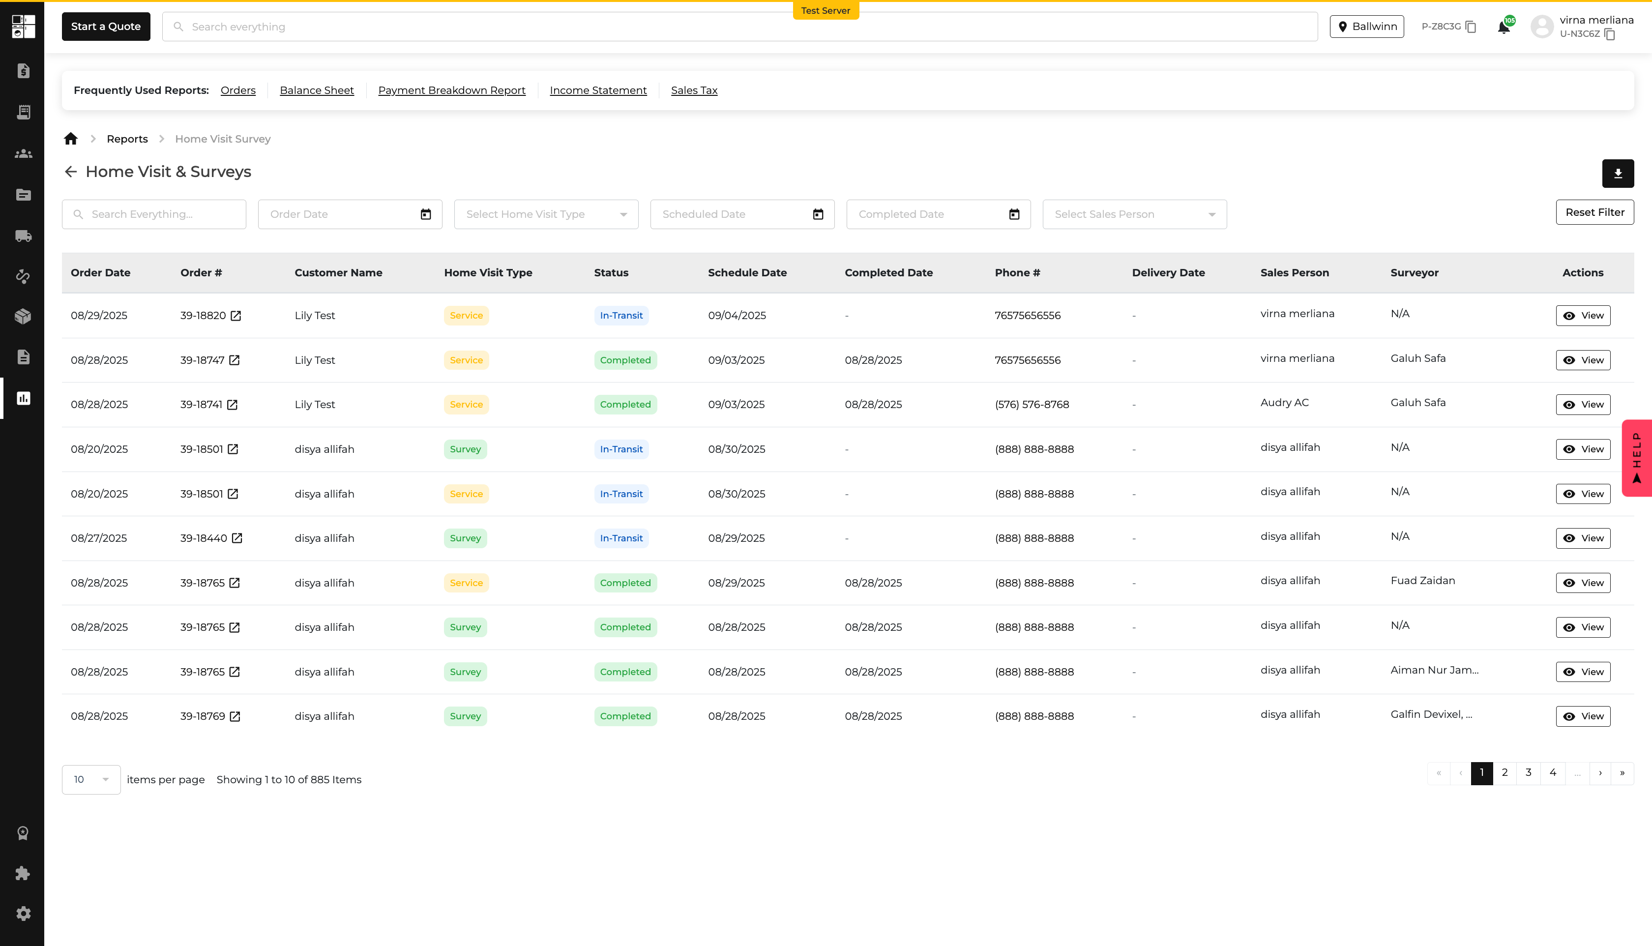Viewport: 1652px width, 946px height.
Task: Open the Reports breadcrumb item
Action: click(127, 139)
